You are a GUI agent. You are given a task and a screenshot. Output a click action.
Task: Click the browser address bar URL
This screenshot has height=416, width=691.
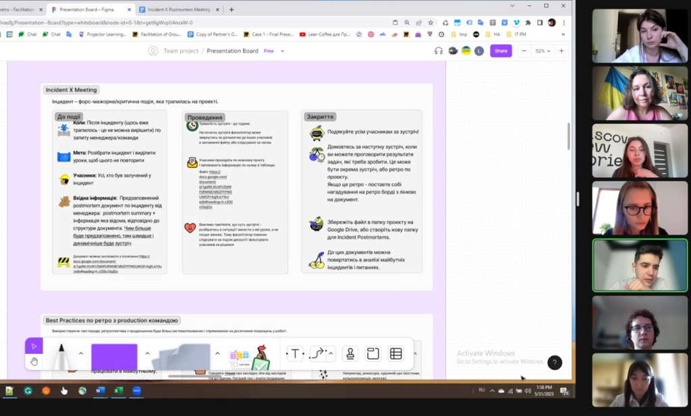point(96,22)
